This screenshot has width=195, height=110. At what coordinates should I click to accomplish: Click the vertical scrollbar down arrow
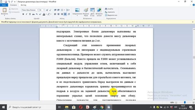tap(194, 99)
